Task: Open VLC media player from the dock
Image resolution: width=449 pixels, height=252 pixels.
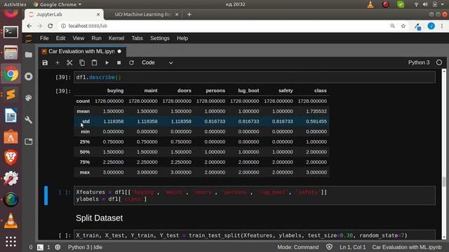Action: (x=11, y=221)
